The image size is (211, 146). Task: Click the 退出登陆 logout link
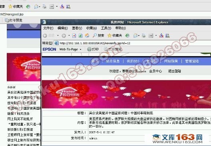tap(174, 71)
